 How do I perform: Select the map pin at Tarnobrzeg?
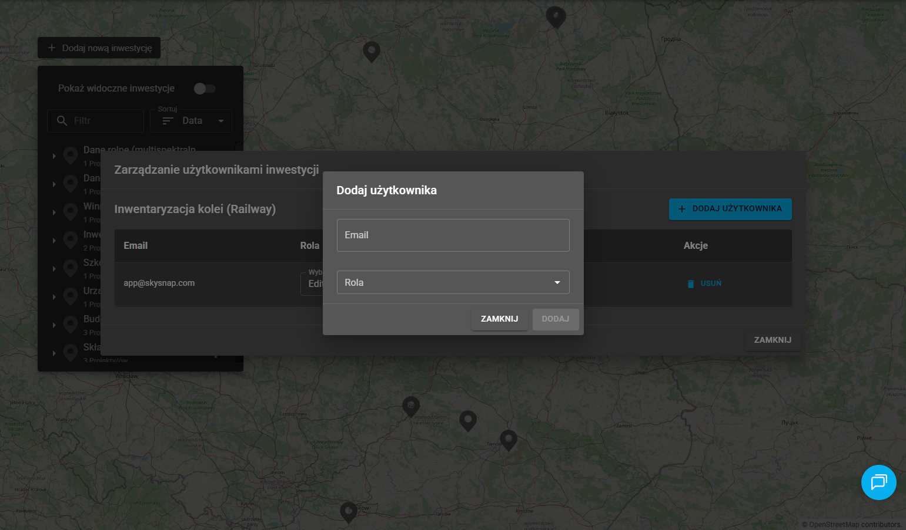click(509, 440)
